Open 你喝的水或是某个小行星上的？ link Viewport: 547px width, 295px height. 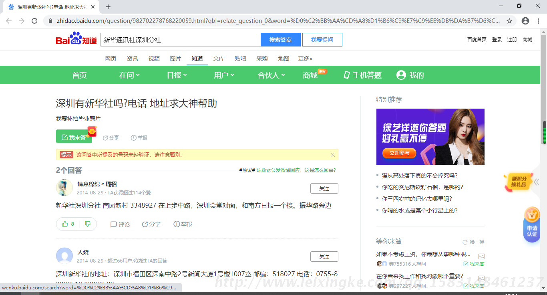click(419, 210)
